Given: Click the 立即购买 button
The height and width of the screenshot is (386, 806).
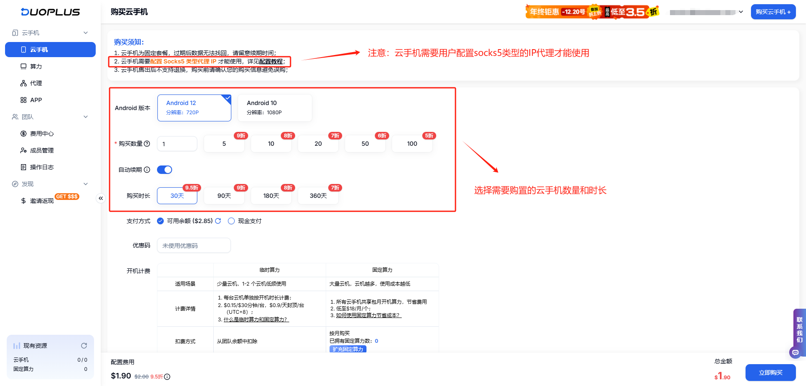Looking at the screenshot, I should [x=771, y=372].
